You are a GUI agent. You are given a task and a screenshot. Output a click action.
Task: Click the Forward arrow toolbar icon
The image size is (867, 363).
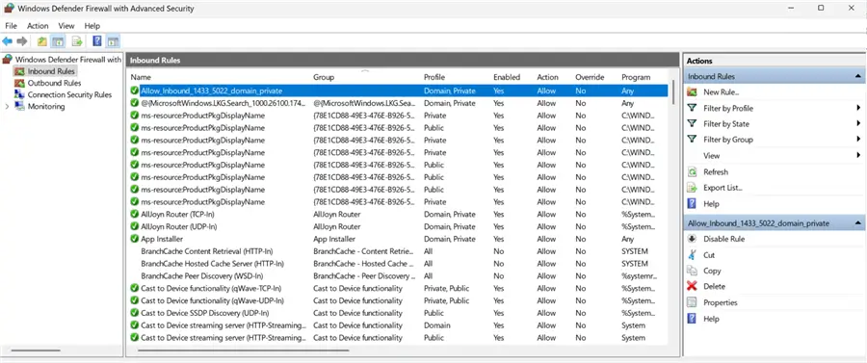point(22,40)
